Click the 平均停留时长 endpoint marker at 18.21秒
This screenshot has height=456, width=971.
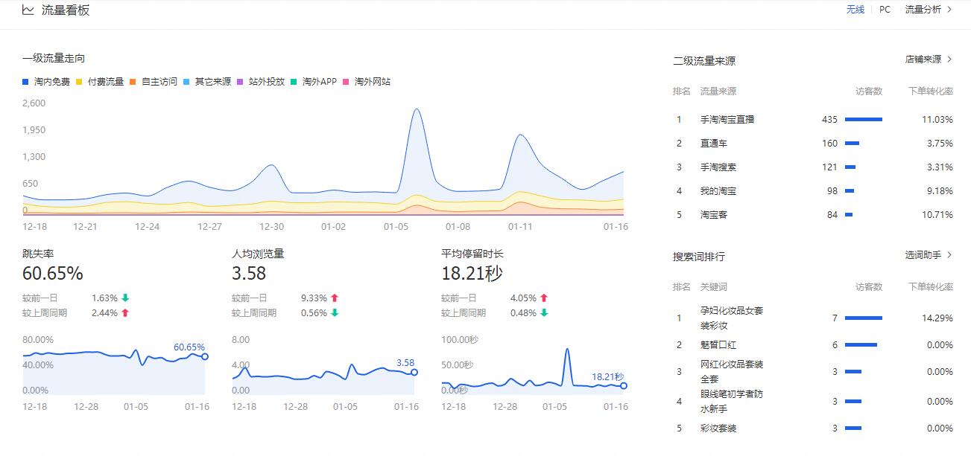(624, 386)
